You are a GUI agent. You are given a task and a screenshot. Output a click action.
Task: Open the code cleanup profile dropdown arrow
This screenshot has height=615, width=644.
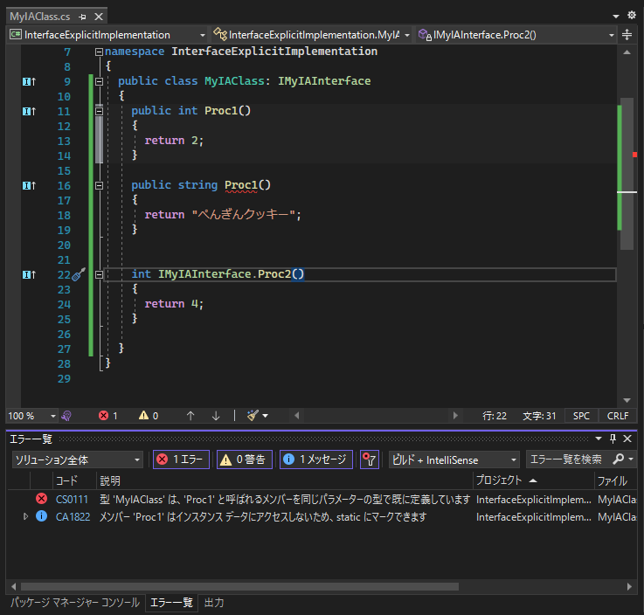point(266,416)
